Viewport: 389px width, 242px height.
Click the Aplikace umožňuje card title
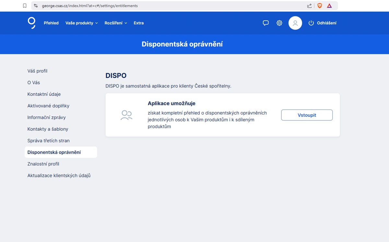(171, 104)
